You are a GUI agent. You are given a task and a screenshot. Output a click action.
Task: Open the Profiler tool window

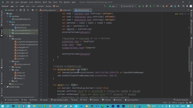pyautogui.click(x=33, y=100)
